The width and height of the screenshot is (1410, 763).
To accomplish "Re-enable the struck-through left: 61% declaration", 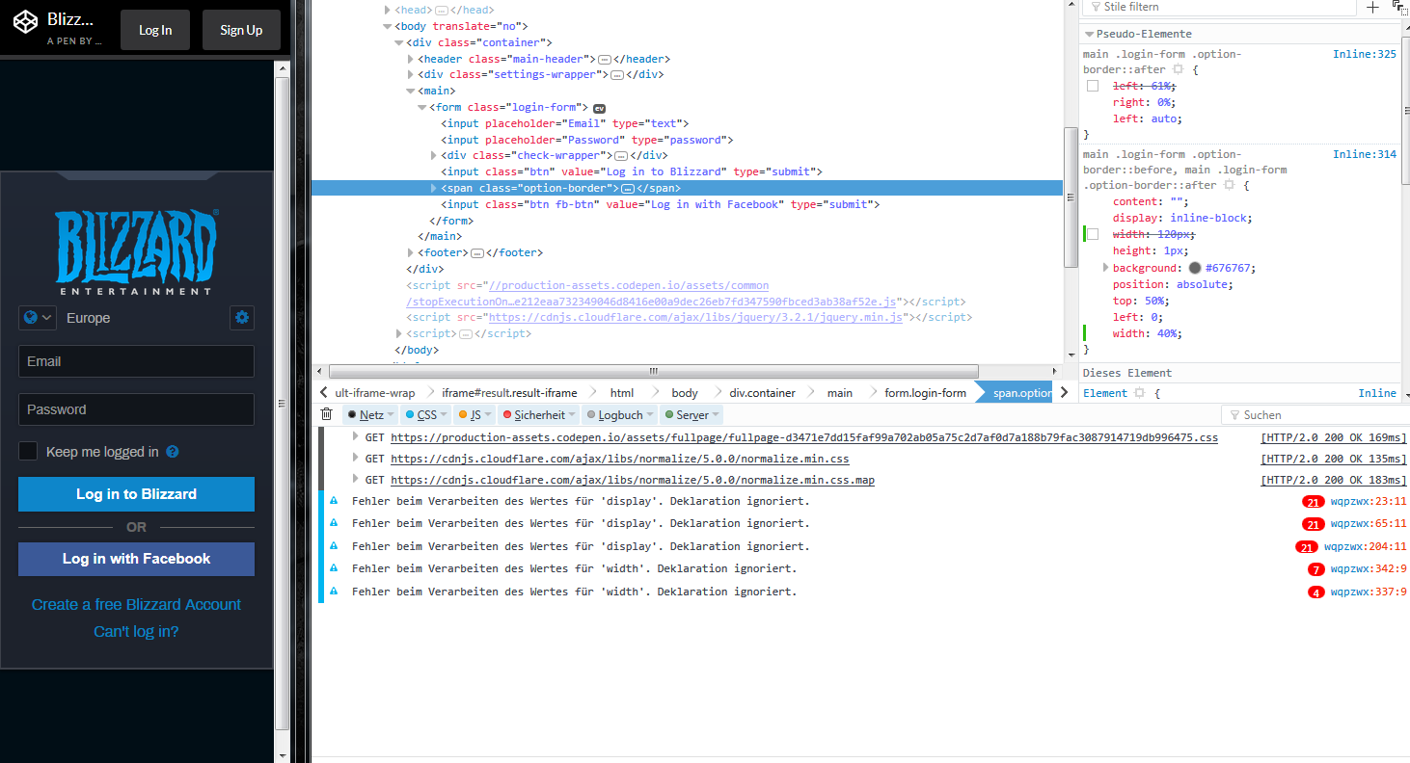I will 1093,86.
